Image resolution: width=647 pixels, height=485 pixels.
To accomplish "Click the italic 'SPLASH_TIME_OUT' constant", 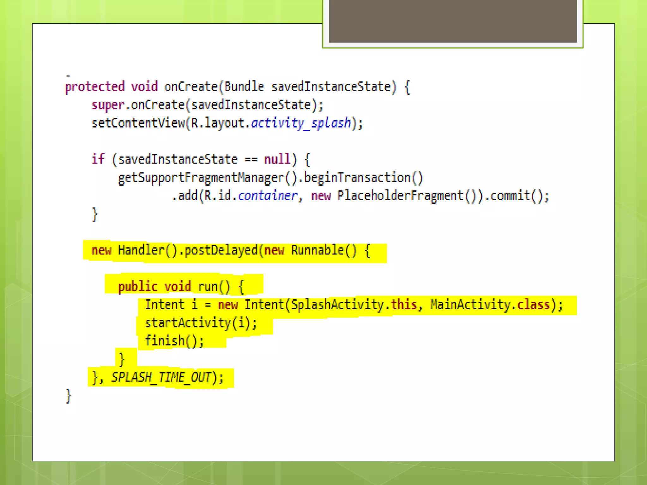I will (x=161, y=377).
